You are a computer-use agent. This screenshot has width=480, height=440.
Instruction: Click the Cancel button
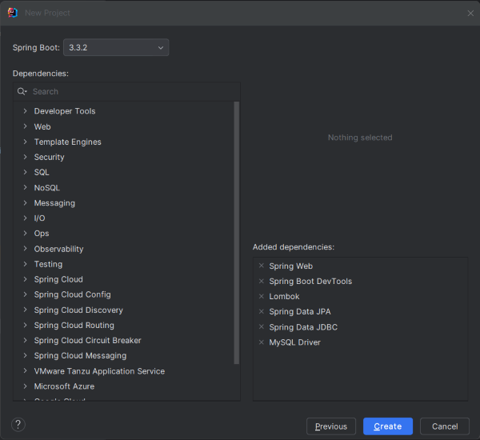445,426
